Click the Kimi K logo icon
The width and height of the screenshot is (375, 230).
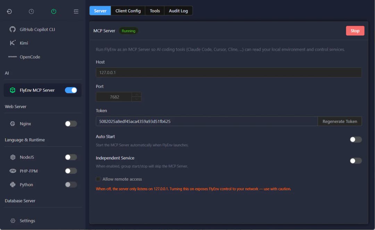12,43
